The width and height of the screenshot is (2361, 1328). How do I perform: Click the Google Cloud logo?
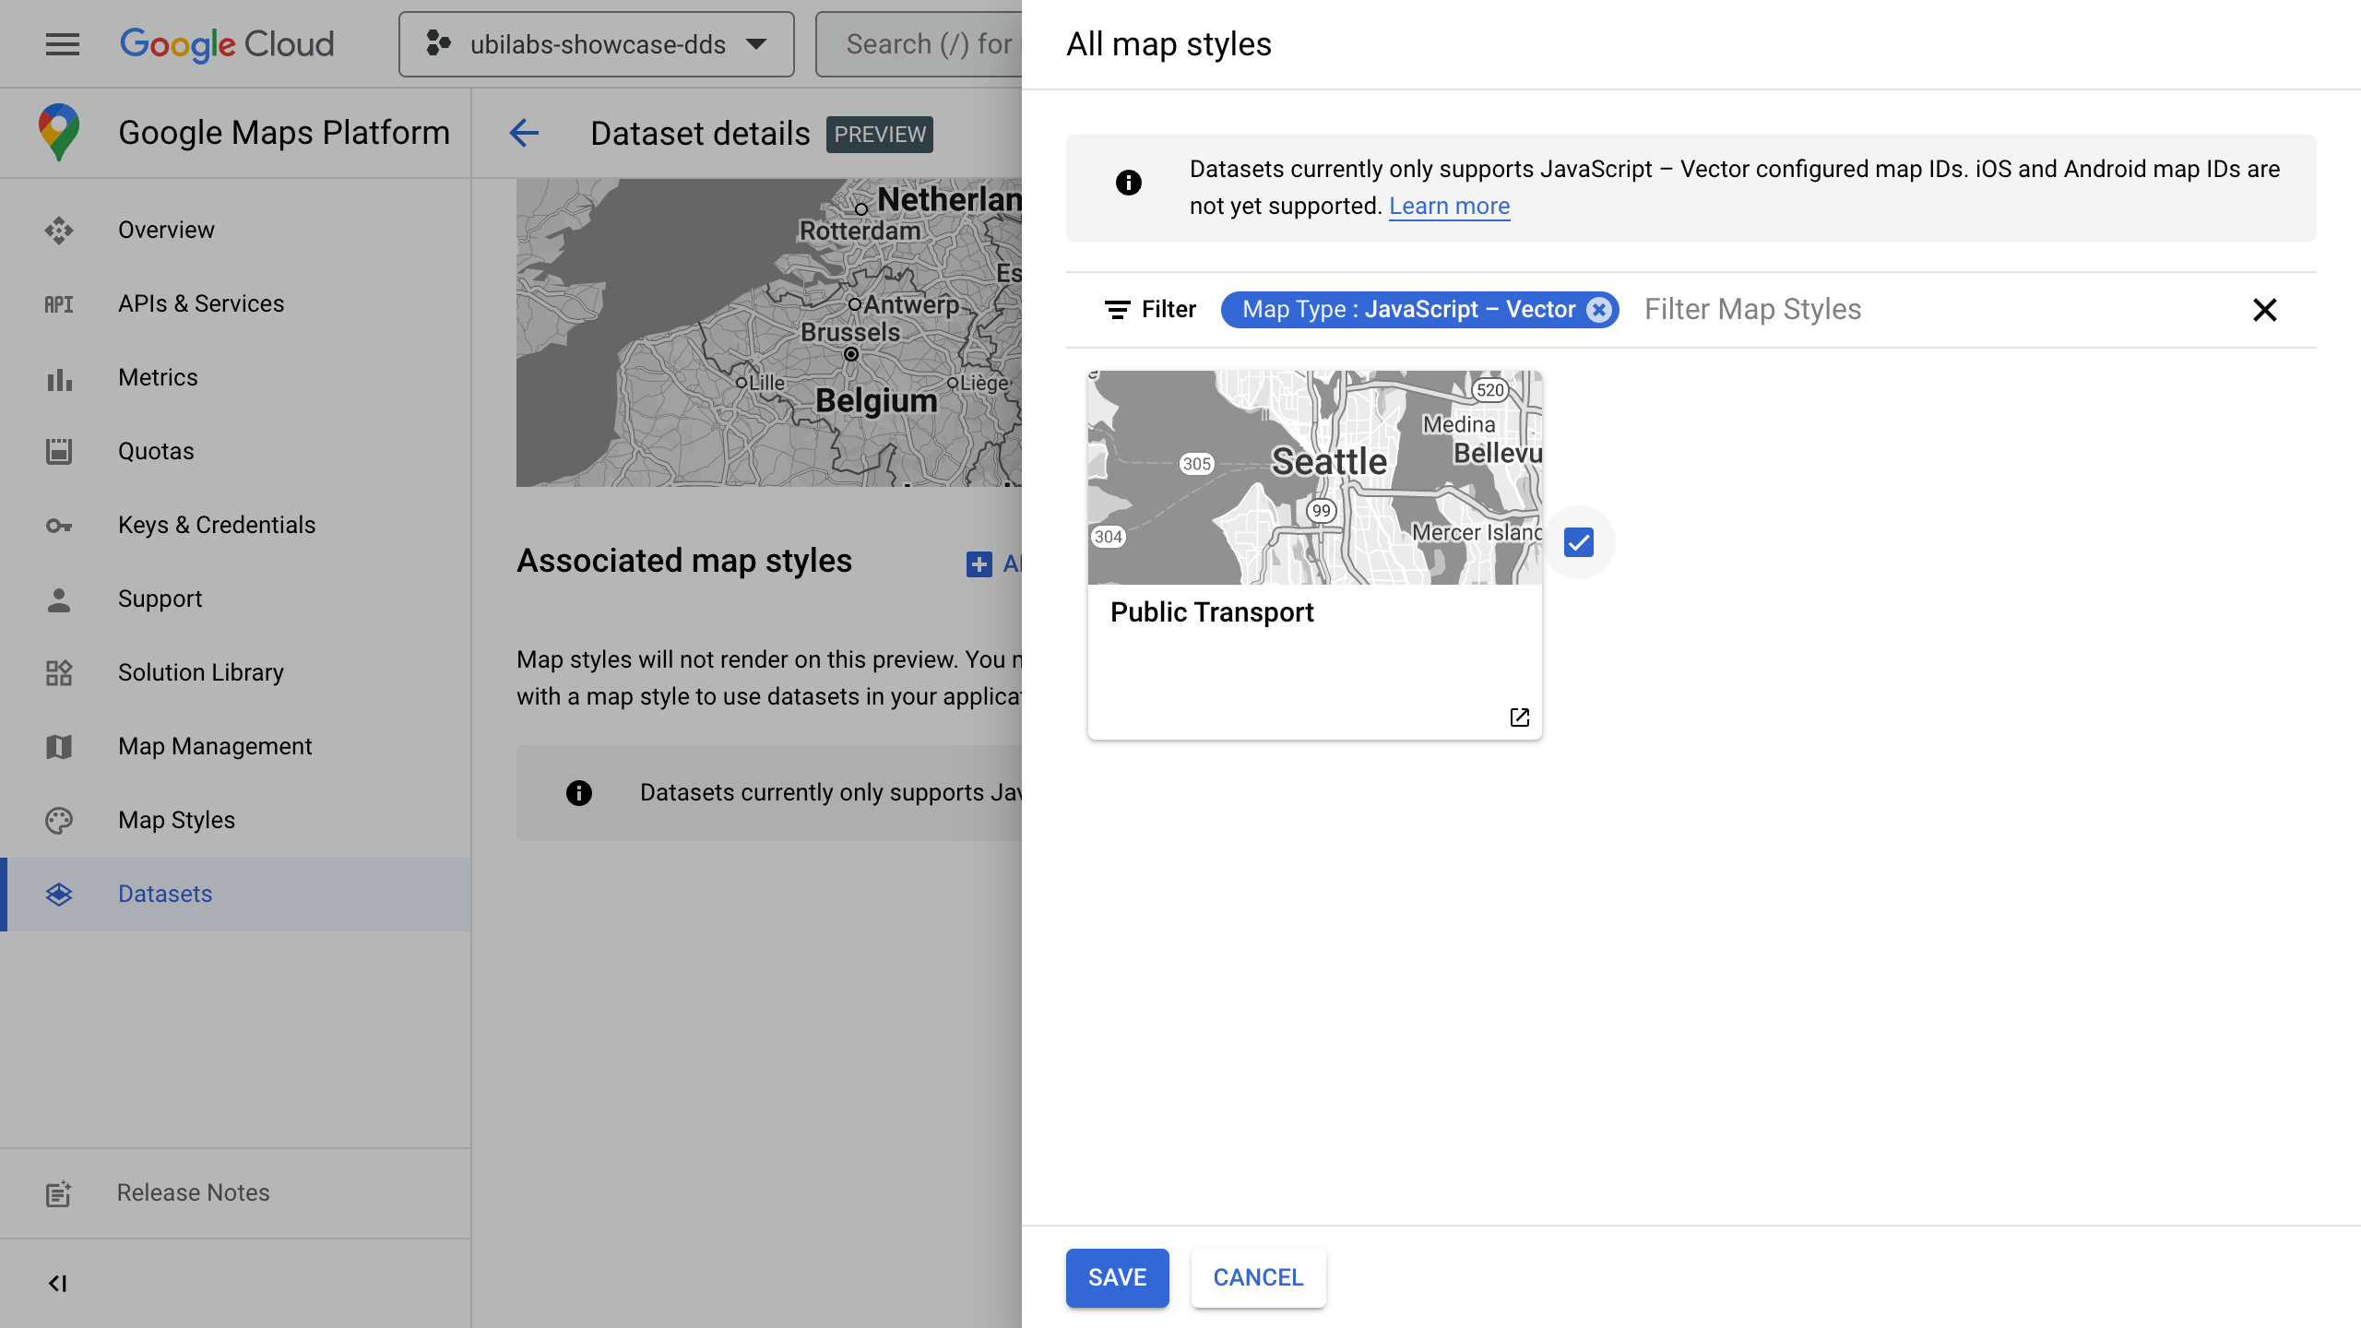(227, 44)
